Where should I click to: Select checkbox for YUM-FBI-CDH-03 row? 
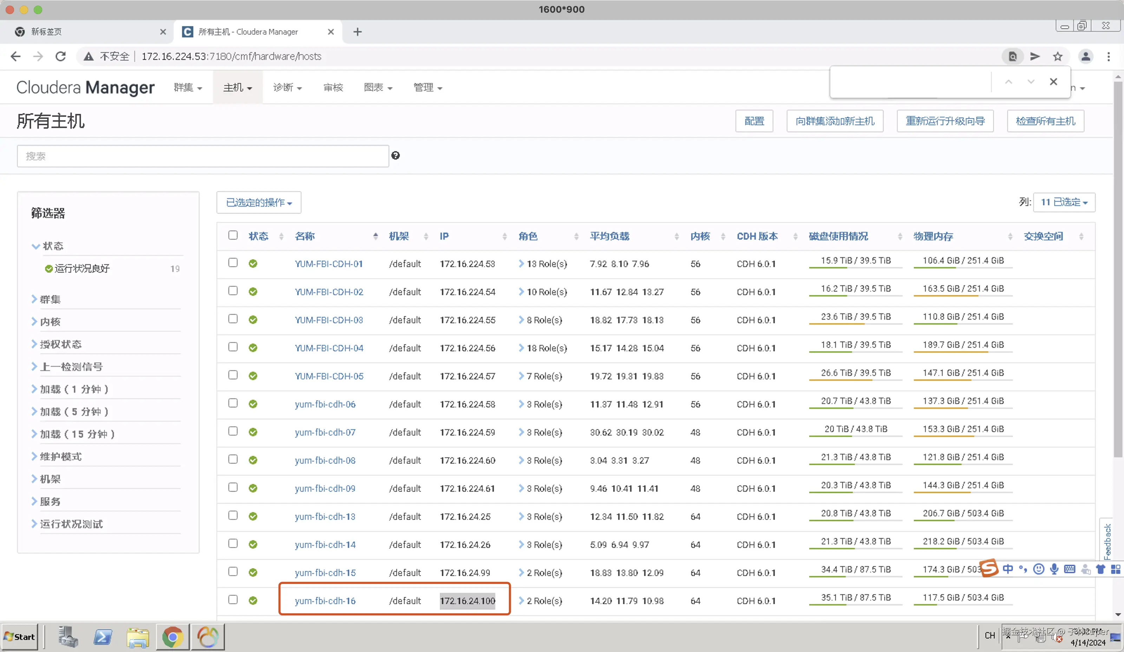pyautogui.click(x=233, y=319)
